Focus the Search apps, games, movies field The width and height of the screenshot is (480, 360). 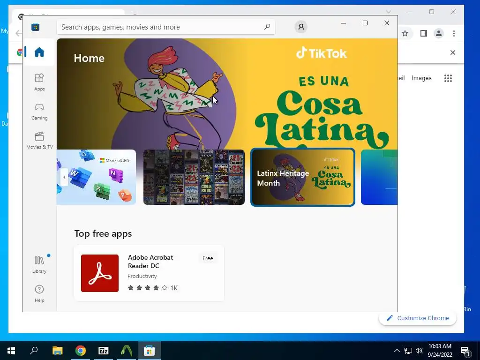pyautogui.click(x=165, y=27)
